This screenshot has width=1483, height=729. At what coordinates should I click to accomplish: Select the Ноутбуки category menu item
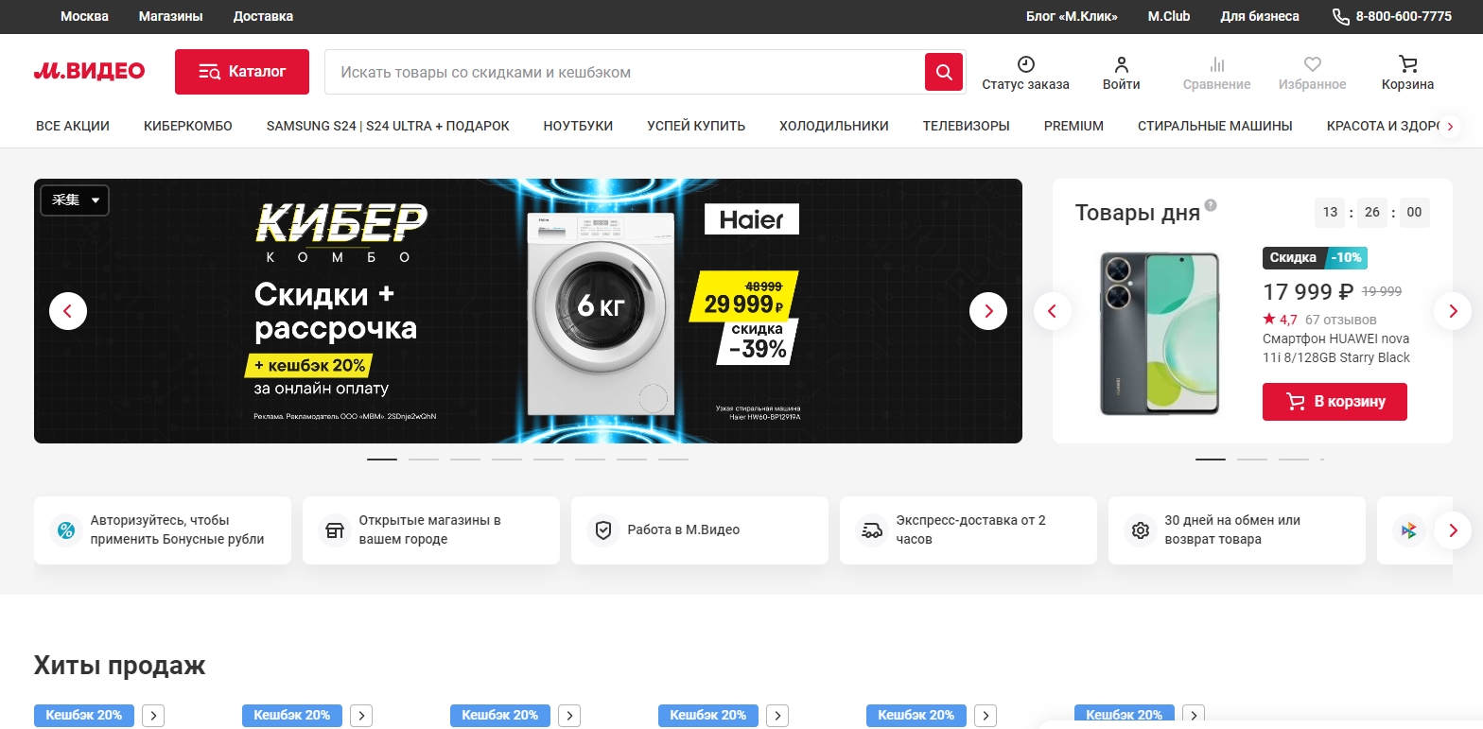pyautogui.click(x=578, y=126)
